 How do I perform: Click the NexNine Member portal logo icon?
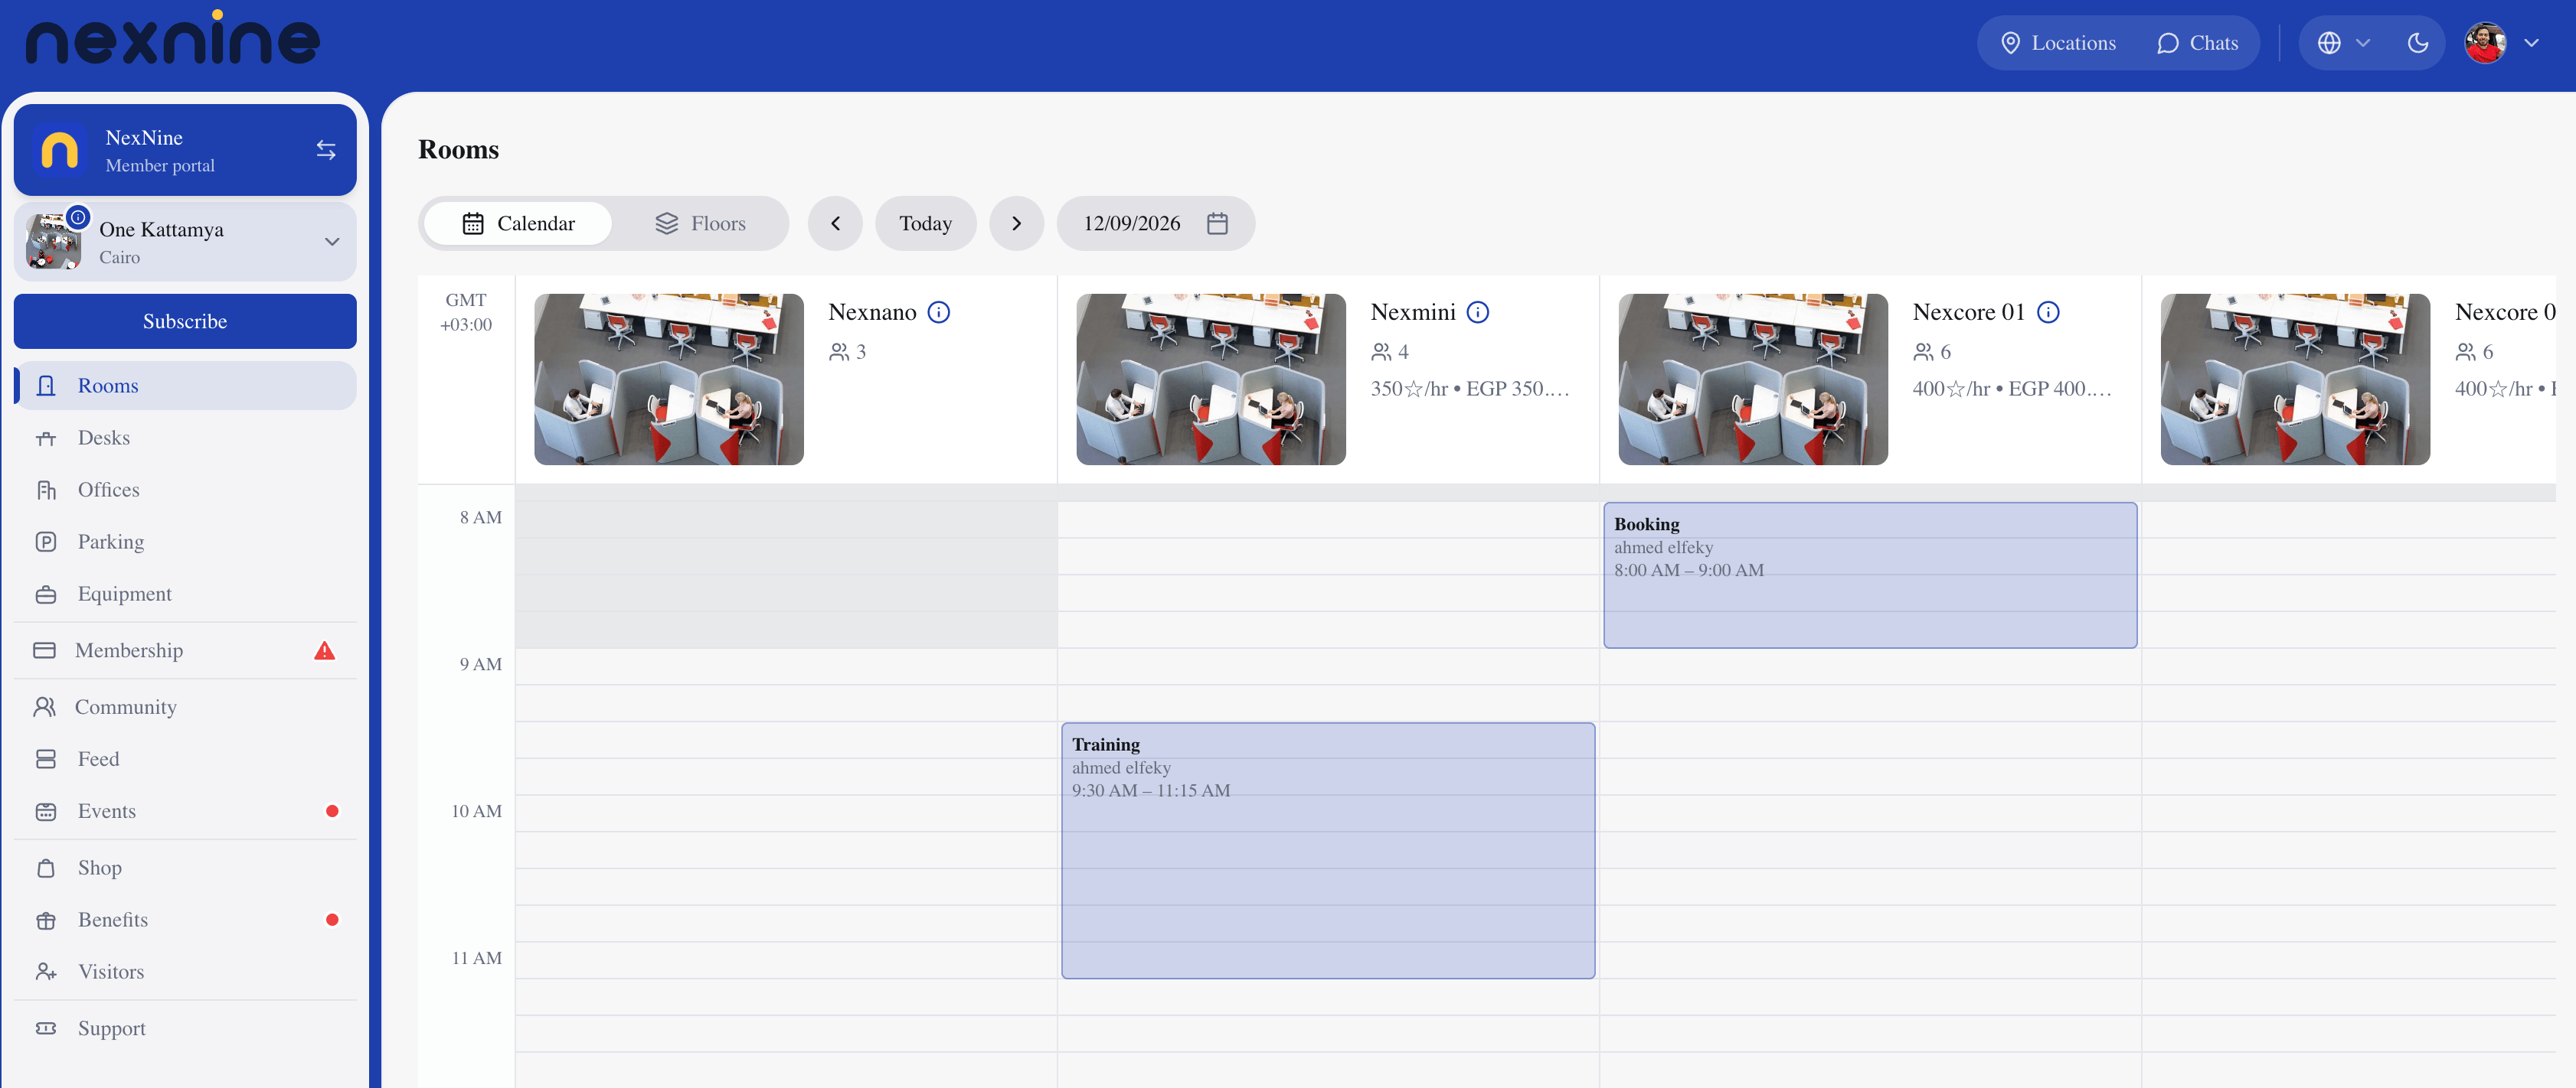tap(59, 150)
